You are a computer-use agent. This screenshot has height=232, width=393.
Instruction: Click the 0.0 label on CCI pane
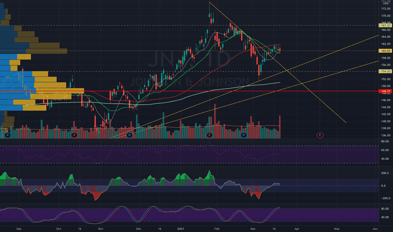tap(383, 186)
